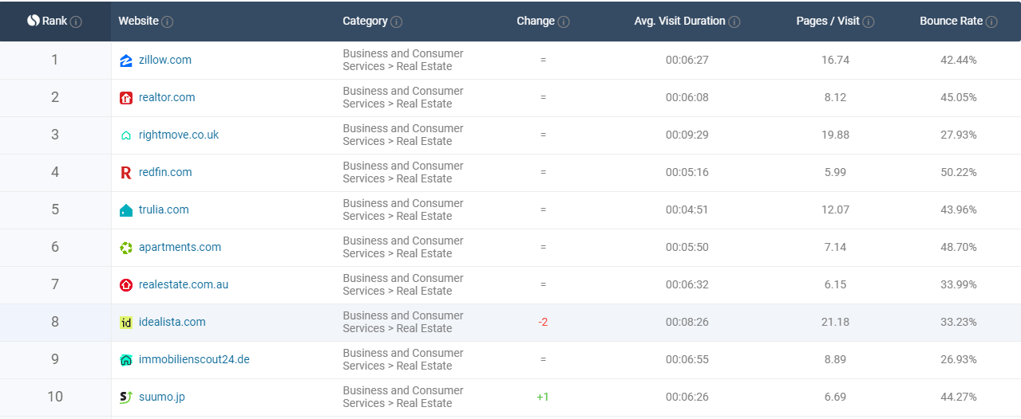Viewport: 1021px width, 419px height.
Task: Click the idealista.com yellow id favicon
Action: click(x=125, y=323)
